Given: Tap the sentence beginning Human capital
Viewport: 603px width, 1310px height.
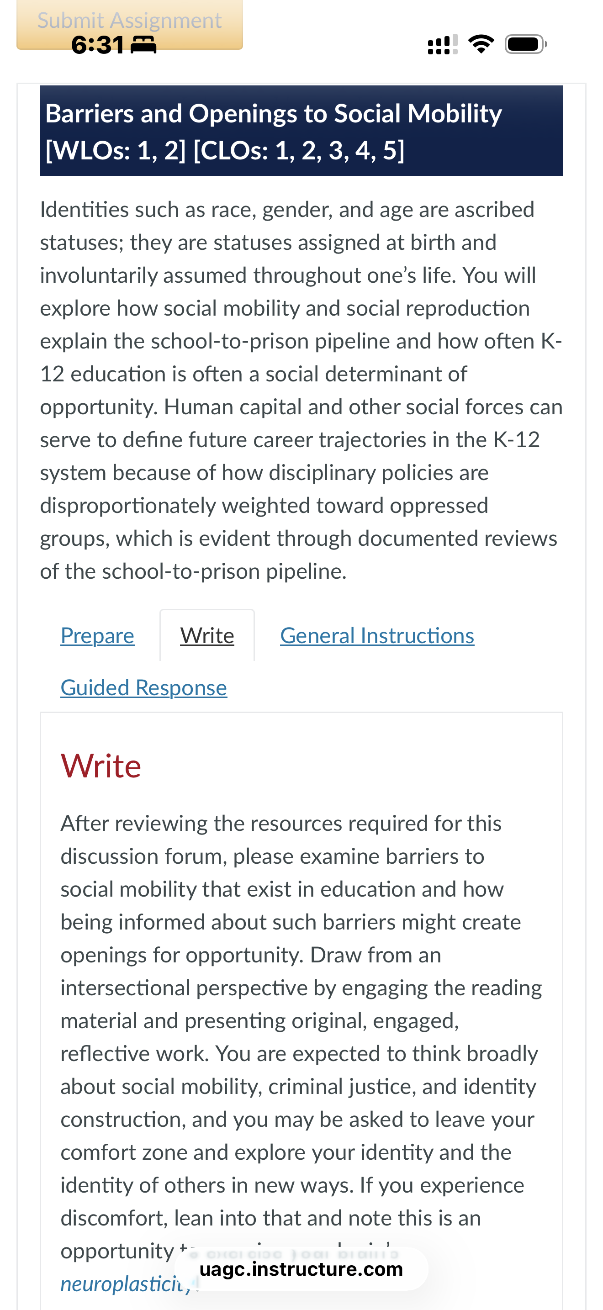Looking at the screenshot, I should pyautogui.click(x=301, y=488).
